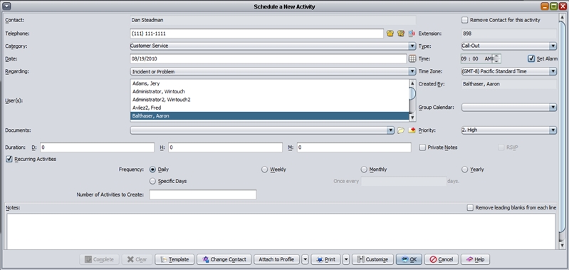Choose the Specific Days frequency option
The width and height of the screenshot is (569, 270).
[x=153, y=181]
